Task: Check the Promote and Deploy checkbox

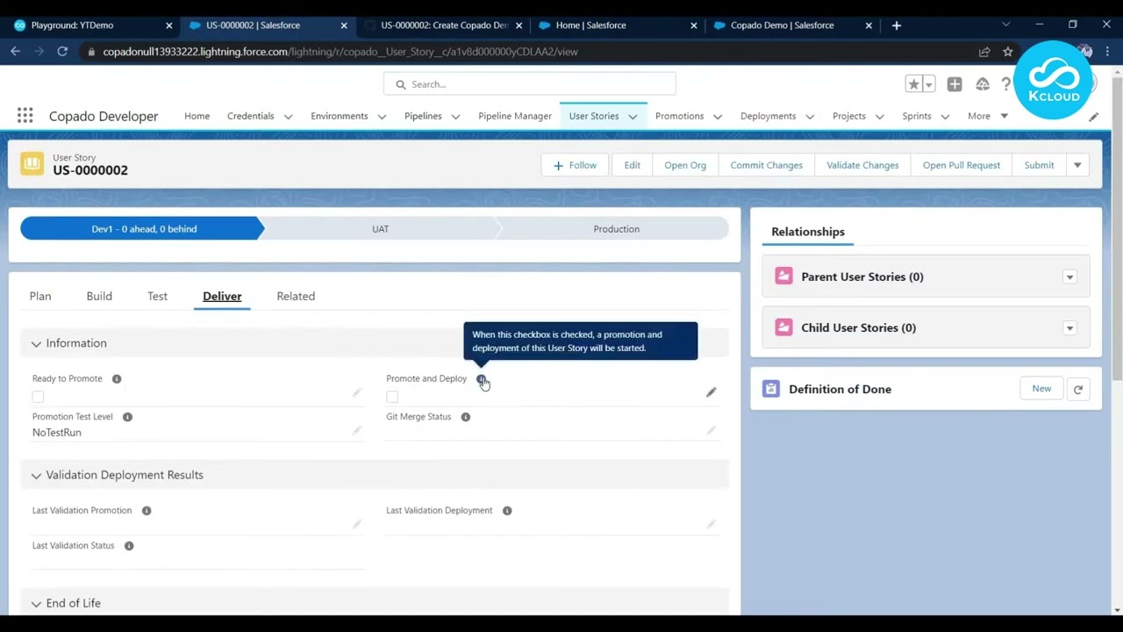Action: (392, 397)
